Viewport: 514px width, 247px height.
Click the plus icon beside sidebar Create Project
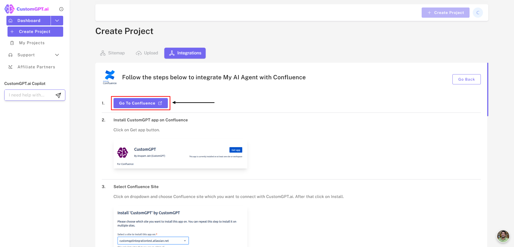[x=12, y=32]
